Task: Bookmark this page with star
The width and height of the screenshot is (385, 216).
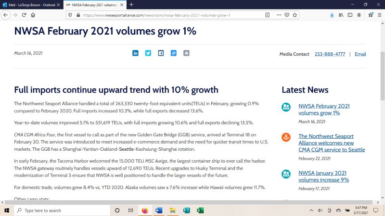Action: coord(295,15)
